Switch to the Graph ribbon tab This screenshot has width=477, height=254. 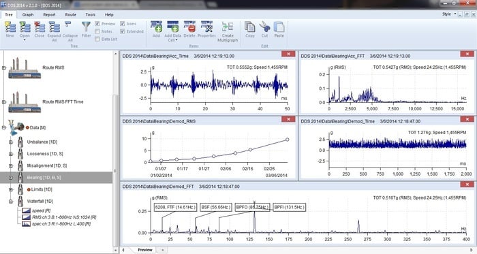point(28,14)
